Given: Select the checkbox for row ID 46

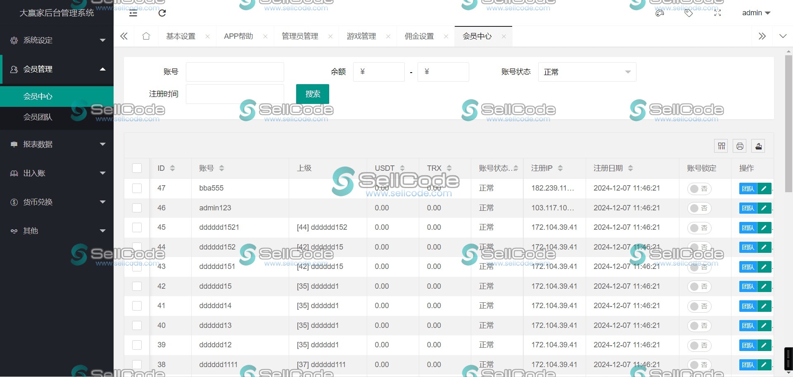Looking at the screenshot, I should pyautogui.click(x=137, y=208).
